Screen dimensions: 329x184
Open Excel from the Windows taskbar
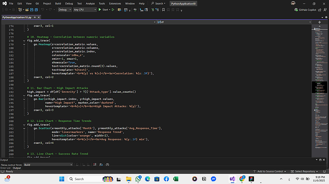(x=176, y=179)
